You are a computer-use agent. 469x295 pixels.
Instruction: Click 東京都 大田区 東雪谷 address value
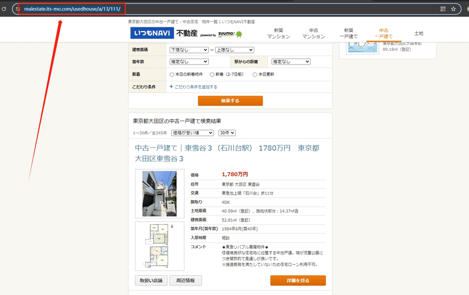pyautogui.click(x=240, y=184)
